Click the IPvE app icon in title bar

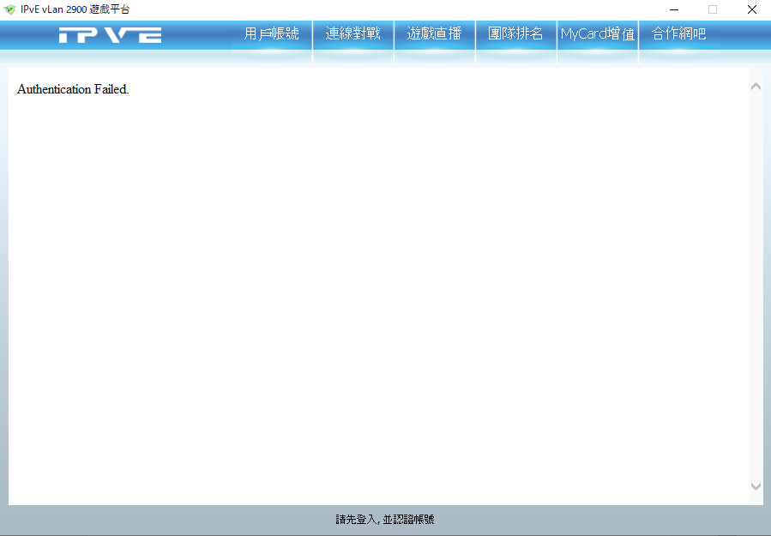pyautogui.click(x=9, y=9)
